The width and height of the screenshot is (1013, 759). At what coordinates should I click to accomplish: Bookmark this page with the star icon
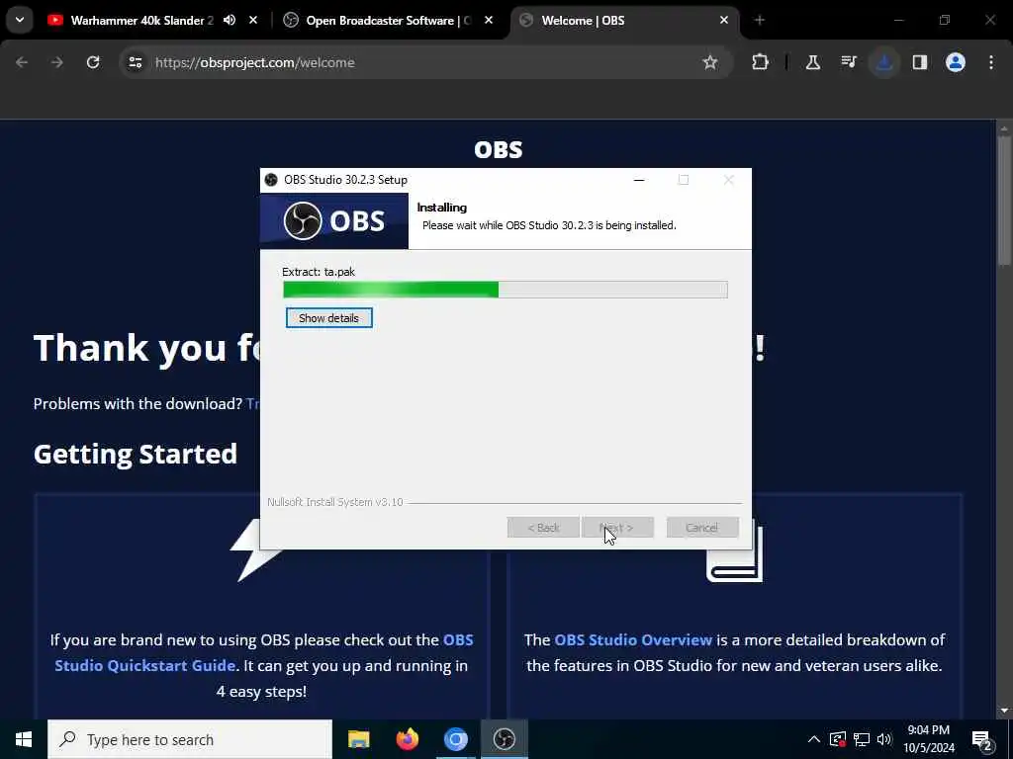(x=710, y=62)
